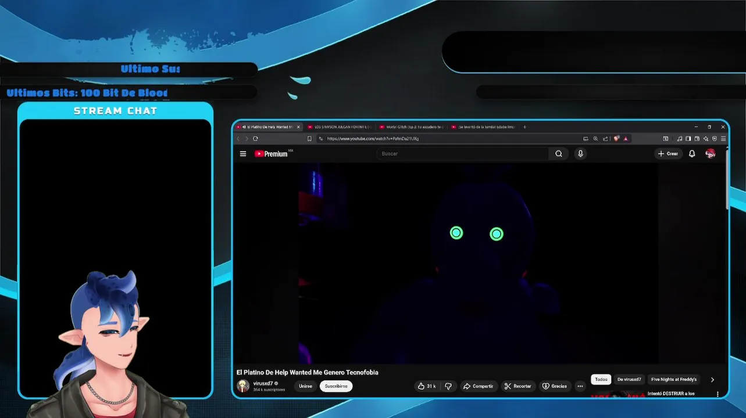Go to YouTube Premium home logo
Screen dimensions: 746x418
(x=272, y=154)
